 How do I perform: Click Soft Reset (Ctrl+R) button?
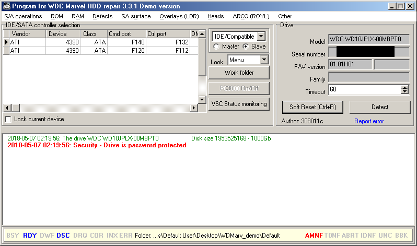click(312, 107)
